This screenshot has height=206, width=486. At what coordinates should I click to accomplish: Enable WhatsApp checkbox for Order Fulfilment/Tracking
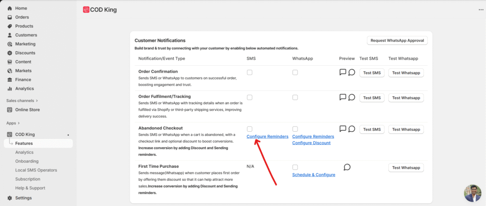tap(295, 98)
